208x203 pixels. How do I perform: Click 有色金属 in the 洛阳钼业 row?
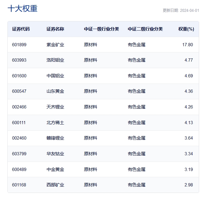point(137,60)
